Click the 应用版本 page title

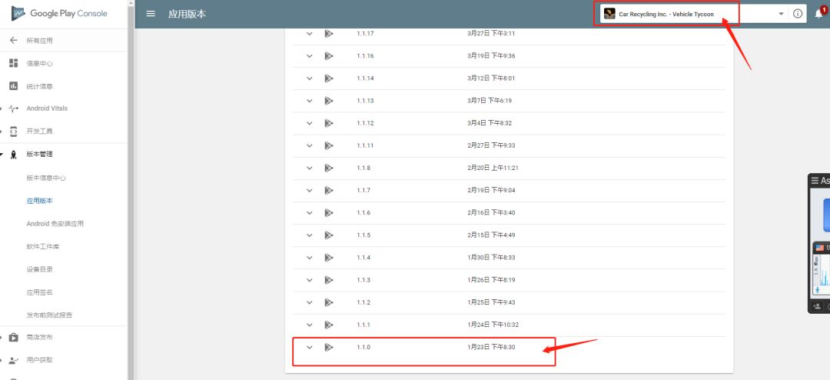click(x=187, y=15)
